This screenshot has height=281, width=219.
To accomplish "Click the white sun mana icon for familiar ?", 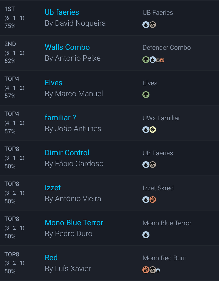I will tap(153, 130).
